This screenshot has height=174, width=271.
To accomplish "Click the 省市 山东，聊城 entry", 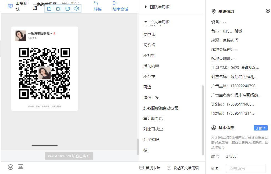I will [x=227, y=31].
